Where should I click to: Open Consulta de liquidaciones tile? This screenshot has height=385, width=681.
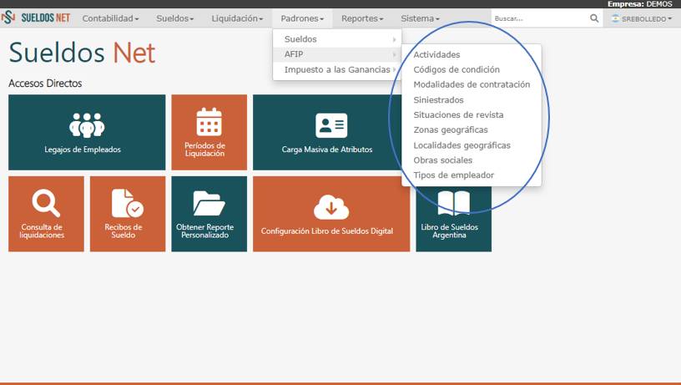tap(46, 214)
